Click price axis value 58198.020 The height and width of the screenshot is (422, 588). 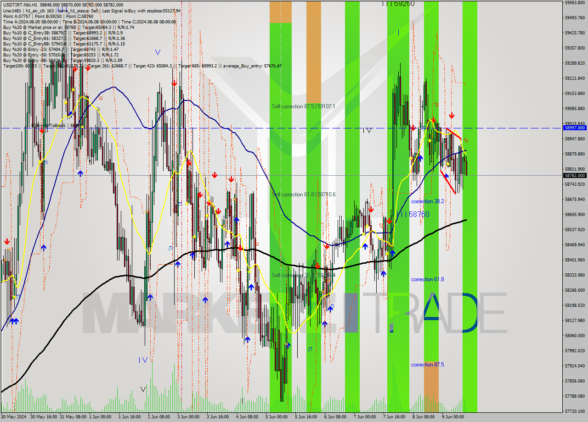click(x=575, y=305)
